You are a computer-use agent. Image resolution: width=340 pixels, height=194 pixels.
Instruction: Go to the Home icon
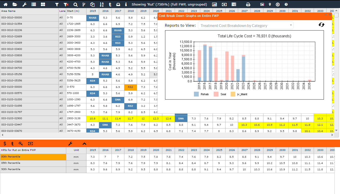coord(5,5)
